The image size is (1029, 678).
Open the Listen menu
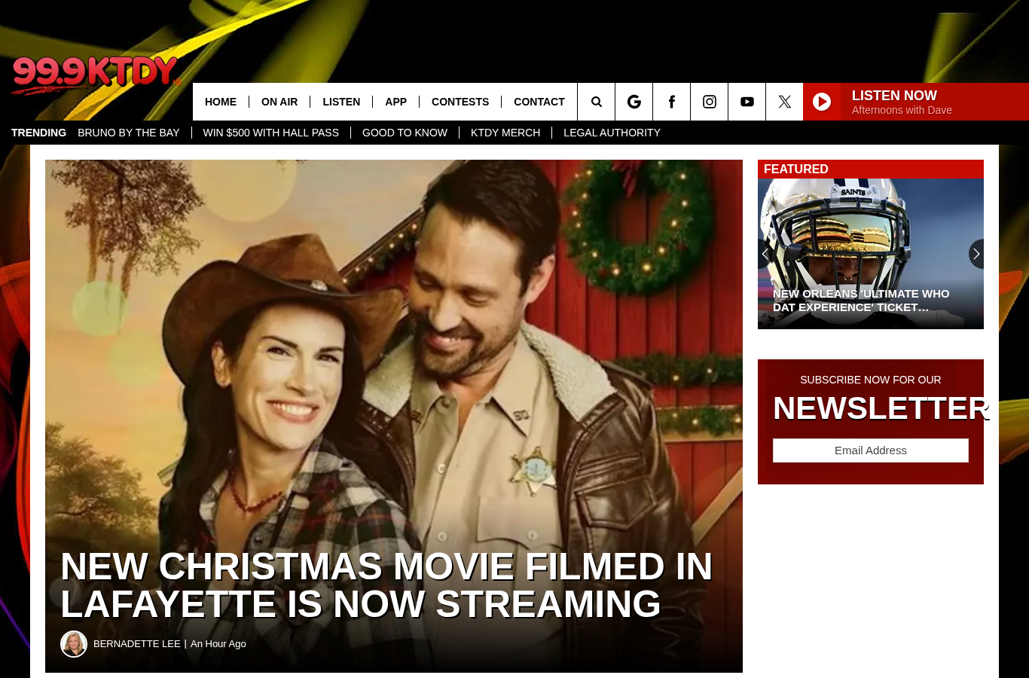341,102
